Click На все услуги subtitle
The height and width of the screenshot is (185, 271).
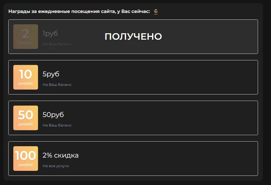[56, 166]
